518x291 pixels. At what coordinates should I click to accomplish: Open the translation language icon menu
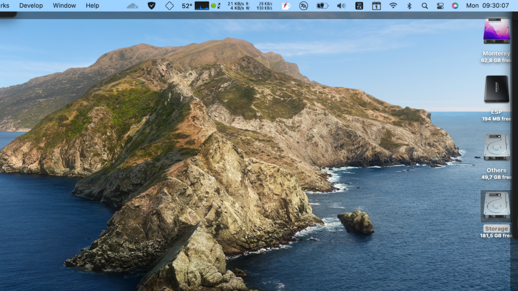click(x=304, y=6)
